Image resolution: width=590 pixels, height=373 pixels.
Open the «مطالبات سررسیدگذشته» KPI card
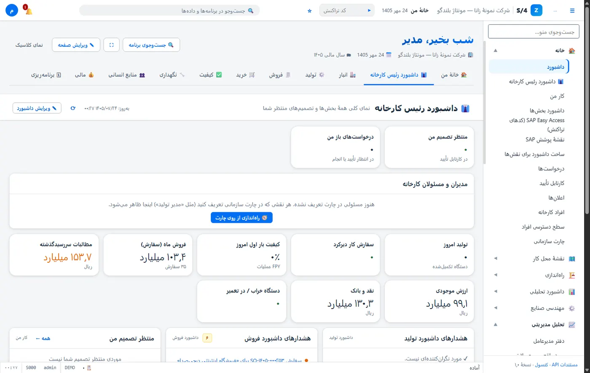tap(54, 255)
